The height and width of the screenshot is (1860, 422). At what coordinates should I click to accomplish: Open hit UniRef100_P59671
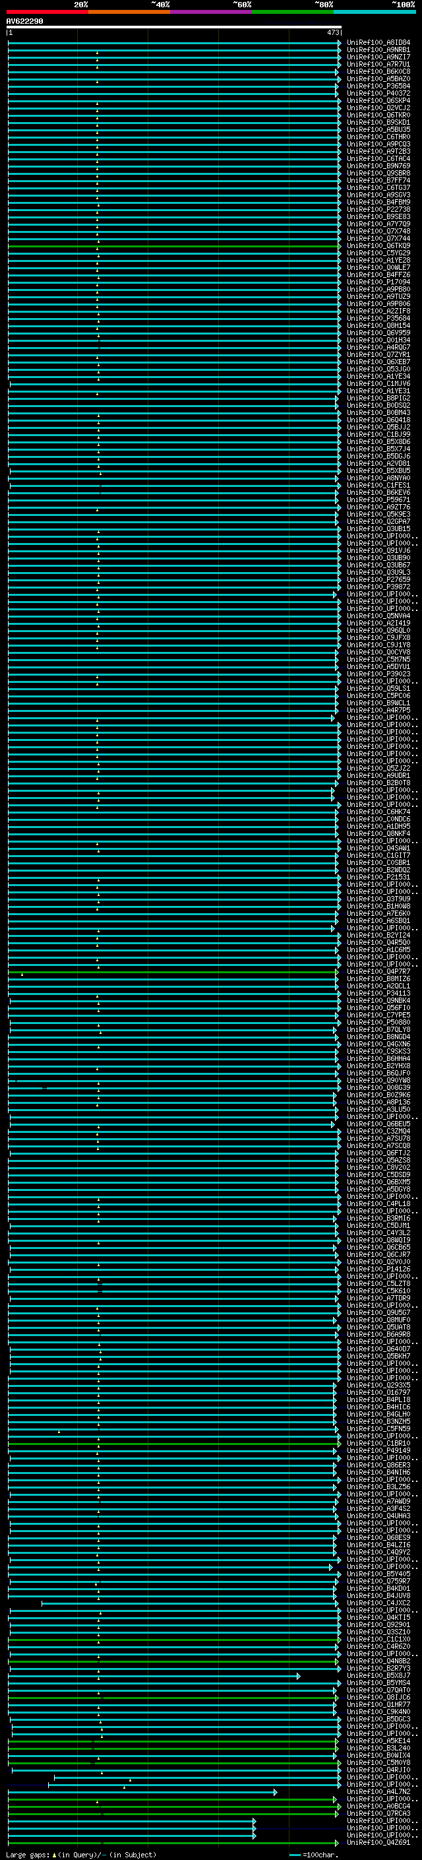378,499
